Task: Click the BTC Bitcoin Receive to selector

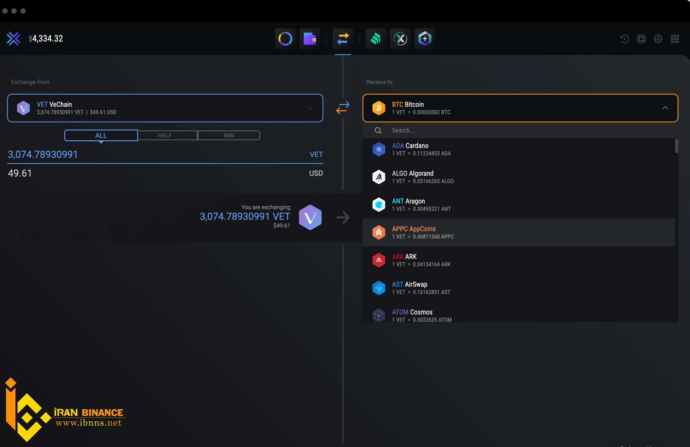Action: click(x=520, y=108)
